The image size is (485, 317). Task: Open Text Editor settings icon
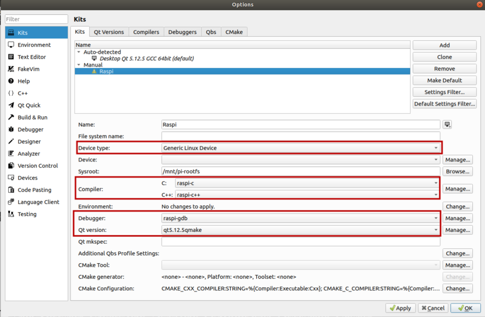pos(11,57)
